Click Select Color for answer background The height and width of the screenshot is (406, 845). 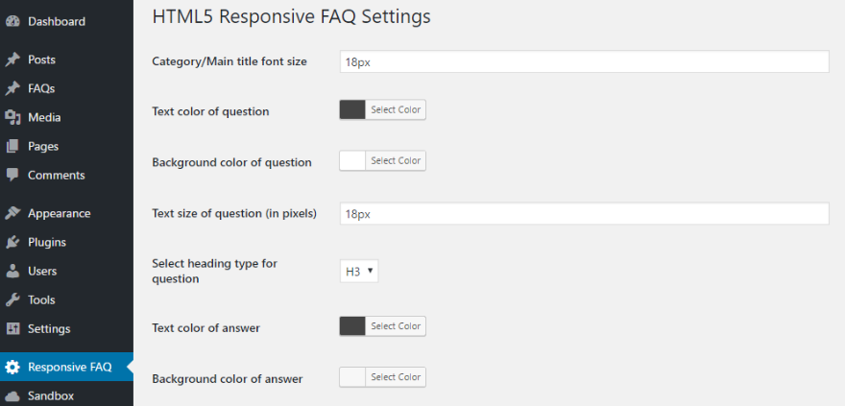[396, 377]
